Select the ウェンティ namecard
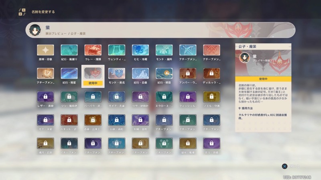The height and width of the screenshot is (180, 321). (117, 50)
